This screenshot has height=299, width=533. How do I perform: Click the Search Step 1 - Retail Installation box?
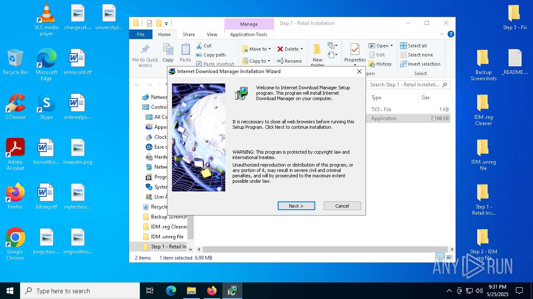(408, 85)
